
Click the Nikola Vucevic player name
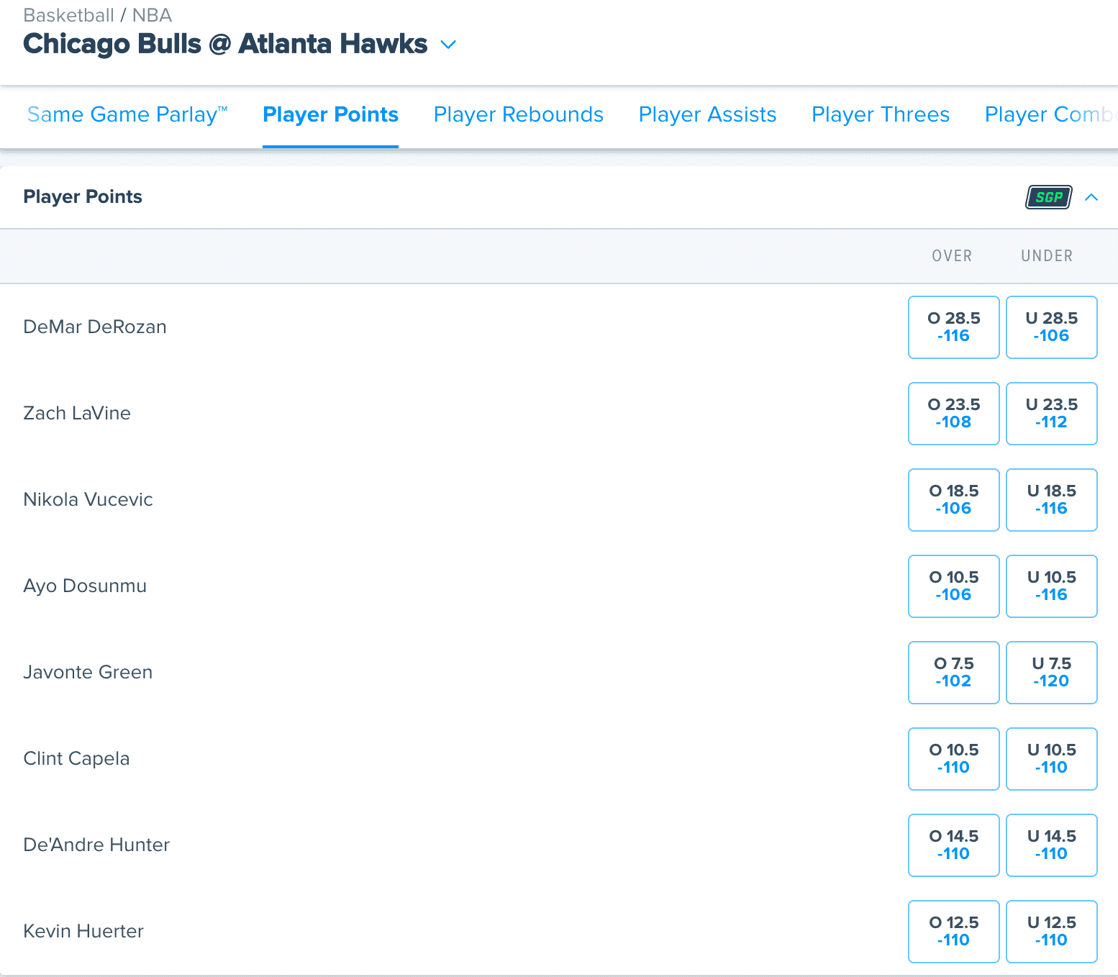click(88, 499)
